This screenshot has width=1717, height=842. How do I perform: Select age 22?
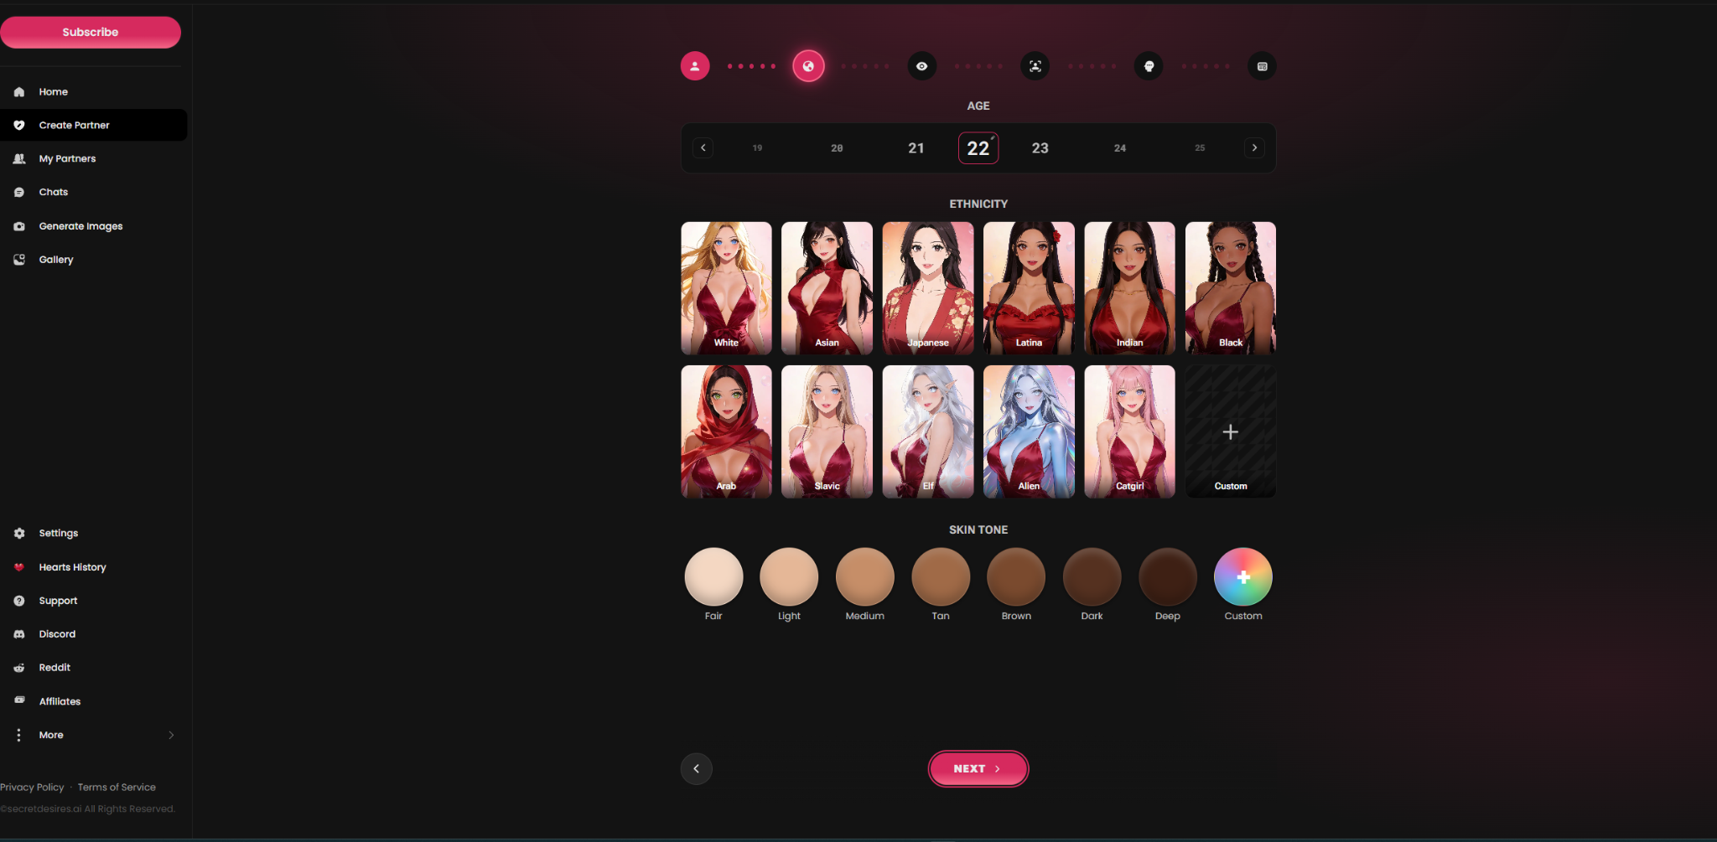(x=978, y=148)
